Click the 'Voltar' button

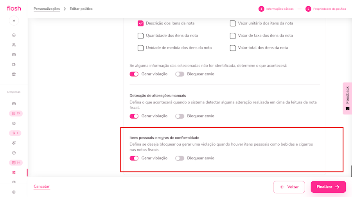(289, 187)
